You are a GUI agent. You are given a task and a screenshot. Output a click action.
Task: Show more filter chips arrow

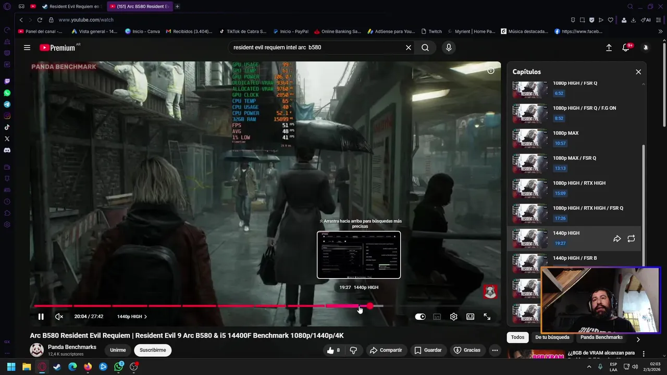click(x=638, y=339)
